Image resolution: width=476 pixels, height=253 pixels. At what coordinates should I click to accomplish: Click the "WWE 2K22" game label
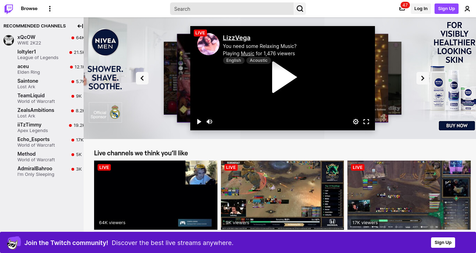click(x=29, y=43)
